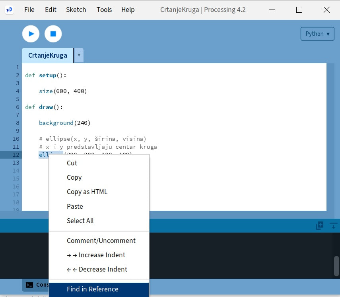This screenshot has height=297, width=340.
Task: Open the File menu
Action: pyautogui.click(x=29, y=10)
